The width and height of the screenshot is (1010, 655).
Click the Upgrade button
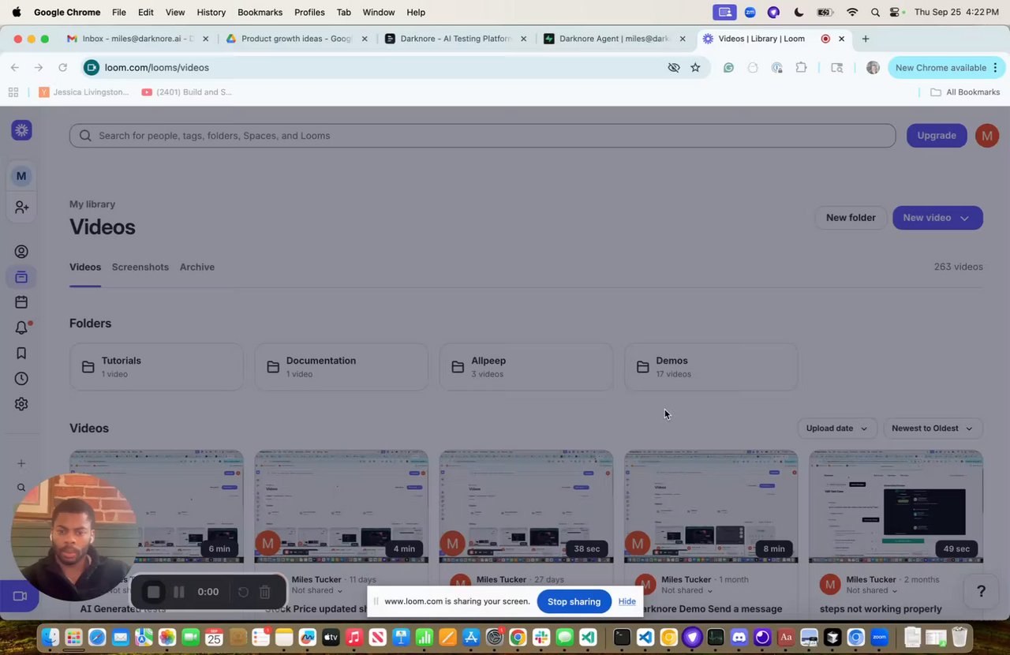pyautogui.click(x=937, y=136)
